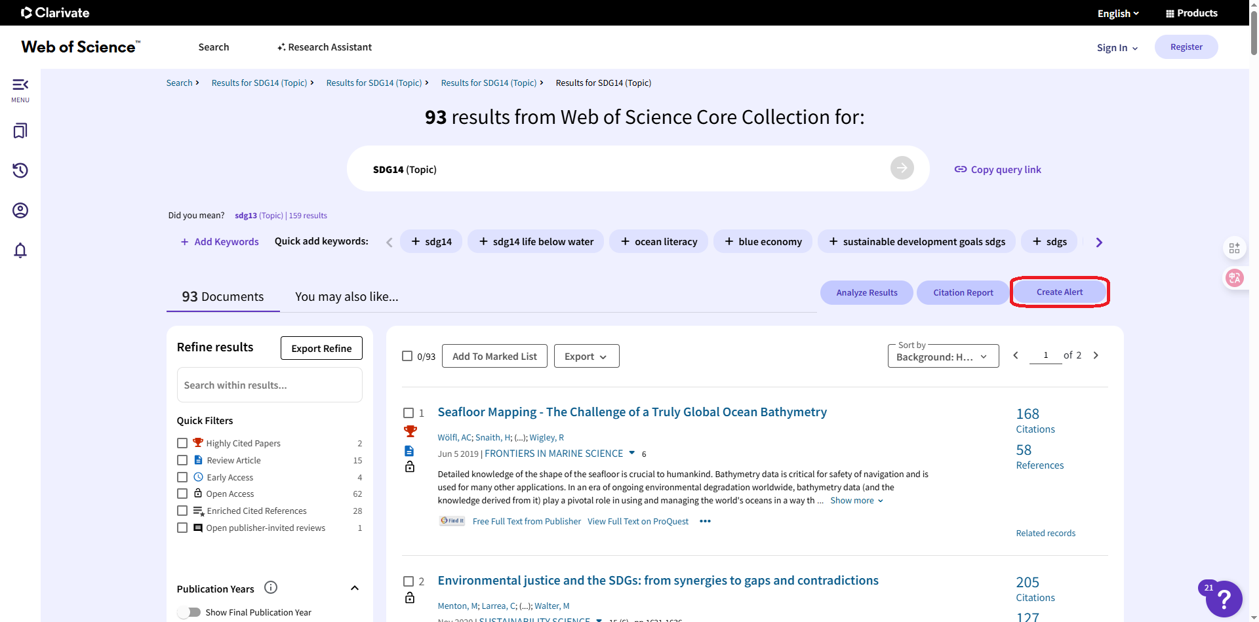Click the help question mark bubble

coord(1224,599)
